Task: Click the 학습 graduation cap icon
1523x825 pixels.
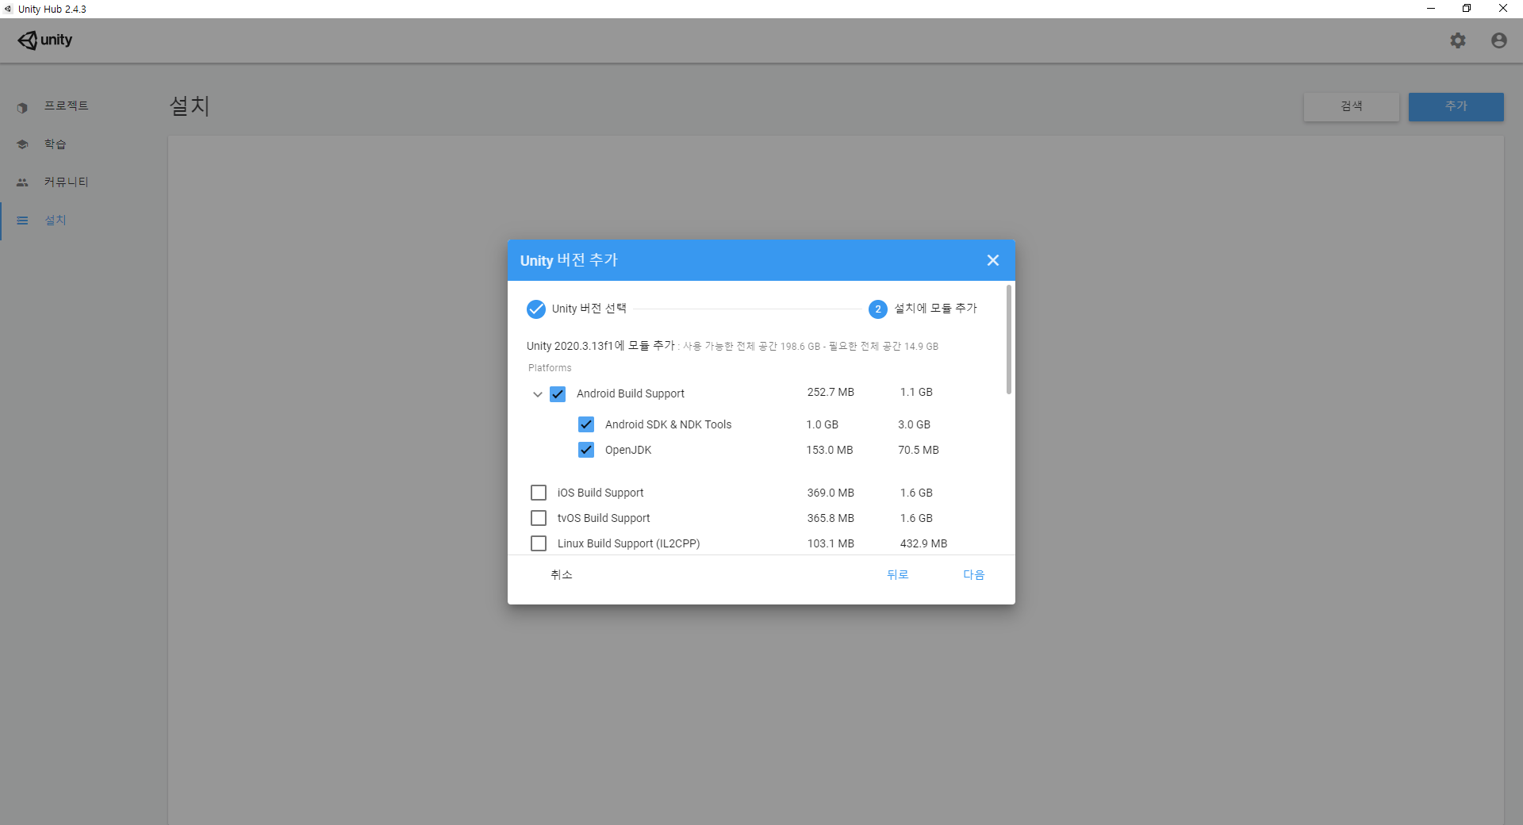Action: 22,144
